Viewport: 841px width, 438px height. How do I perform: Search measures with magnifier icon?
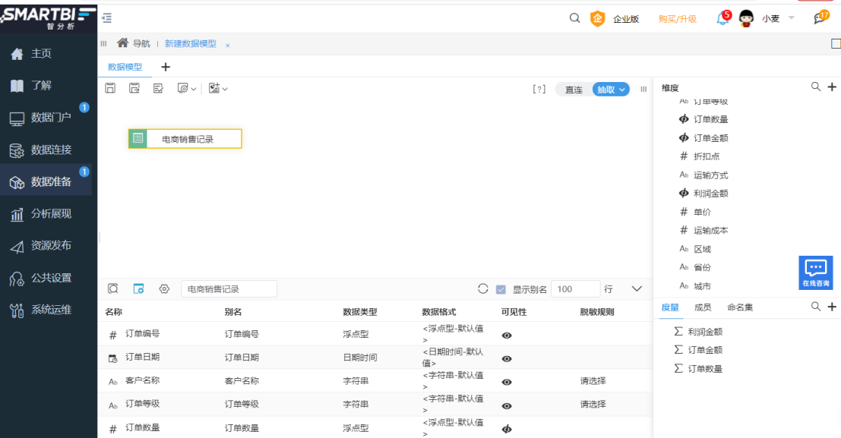(x=816, y=307)
